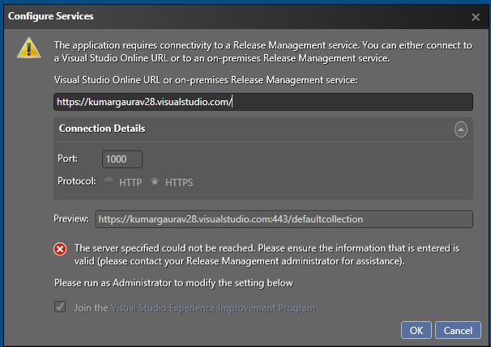Select the HTTP protocol radio button
This screenshot has height=347, width=491.
pos(109,181)
